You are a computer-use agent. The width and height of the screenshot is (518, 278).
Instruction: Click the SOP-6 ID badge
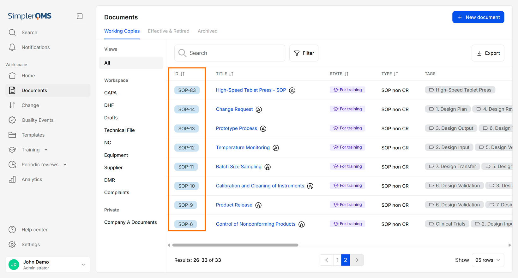click(185, 224)
